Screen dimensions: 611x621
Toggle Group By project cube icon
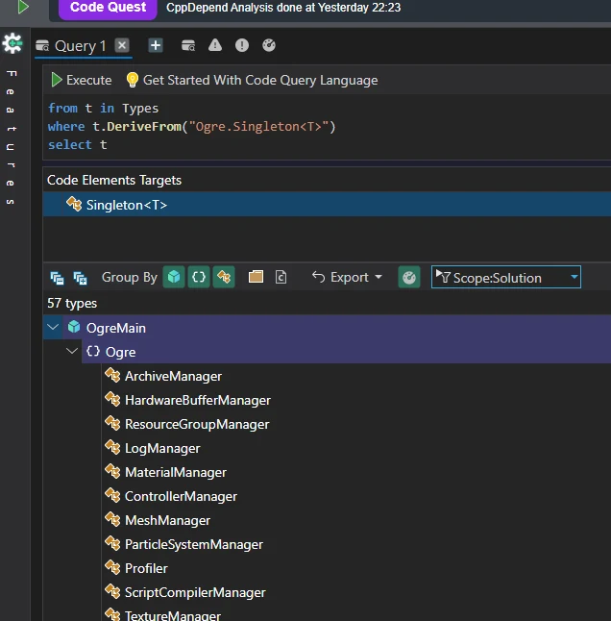[174, 277]
